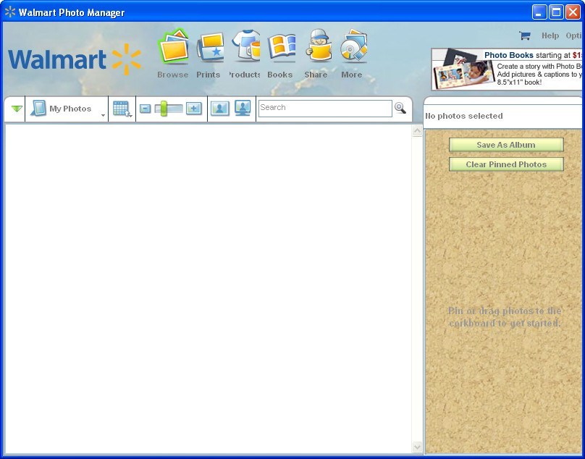Open the More section icon
The height and width of the screenshot is (459, 585).
pos(353,46)
